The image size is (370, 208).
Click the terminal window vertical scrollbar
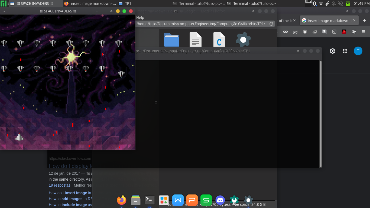tap(321, 114)
